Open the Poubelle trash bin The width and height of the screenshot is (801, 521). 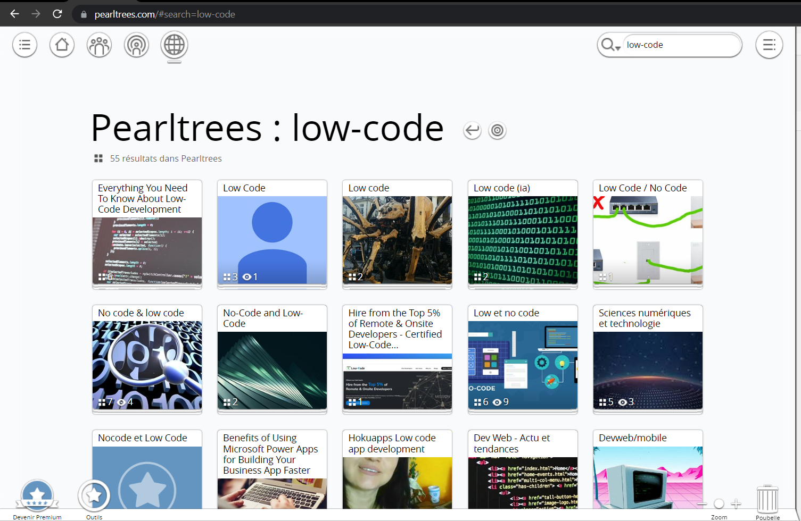(x=767, y=499)
